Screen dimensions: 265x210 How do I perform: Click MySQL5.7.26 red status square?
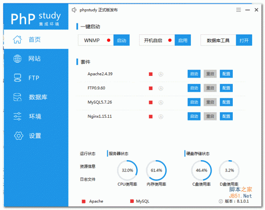click(151, 102)
